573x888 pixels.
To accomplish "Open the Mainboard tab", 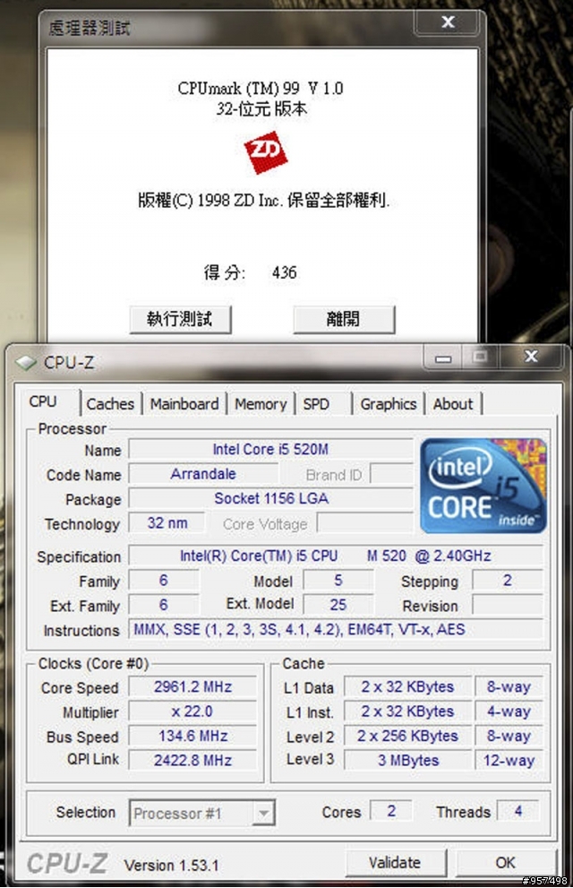I will point(184,404).
